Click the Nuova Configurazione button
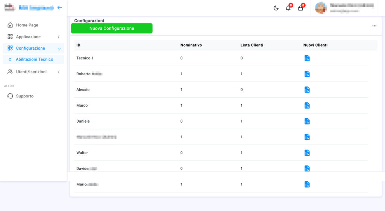Viewport: 385px width, 211px height. [x=112, y=28]
